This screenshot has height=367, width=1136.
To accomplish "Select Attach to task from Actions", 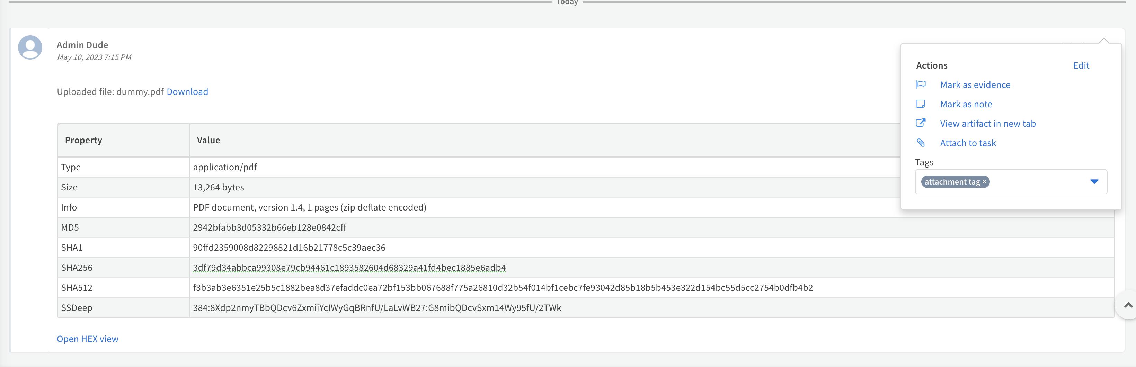I will click(968, 143).
